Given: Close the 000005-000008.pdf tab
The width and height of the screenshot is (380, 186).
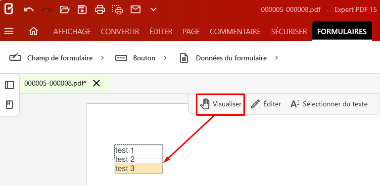Looking at the screenshot, I should (96, 83).
